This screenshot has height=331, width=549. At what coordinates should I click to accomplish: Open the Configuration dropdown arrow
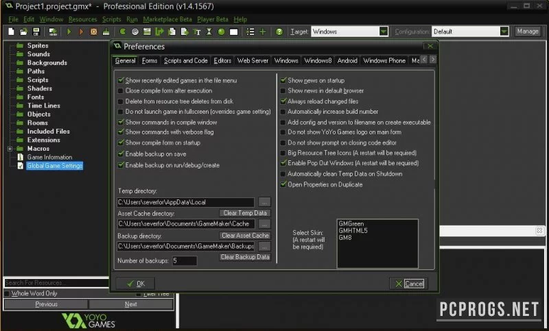tap(504, 32)
